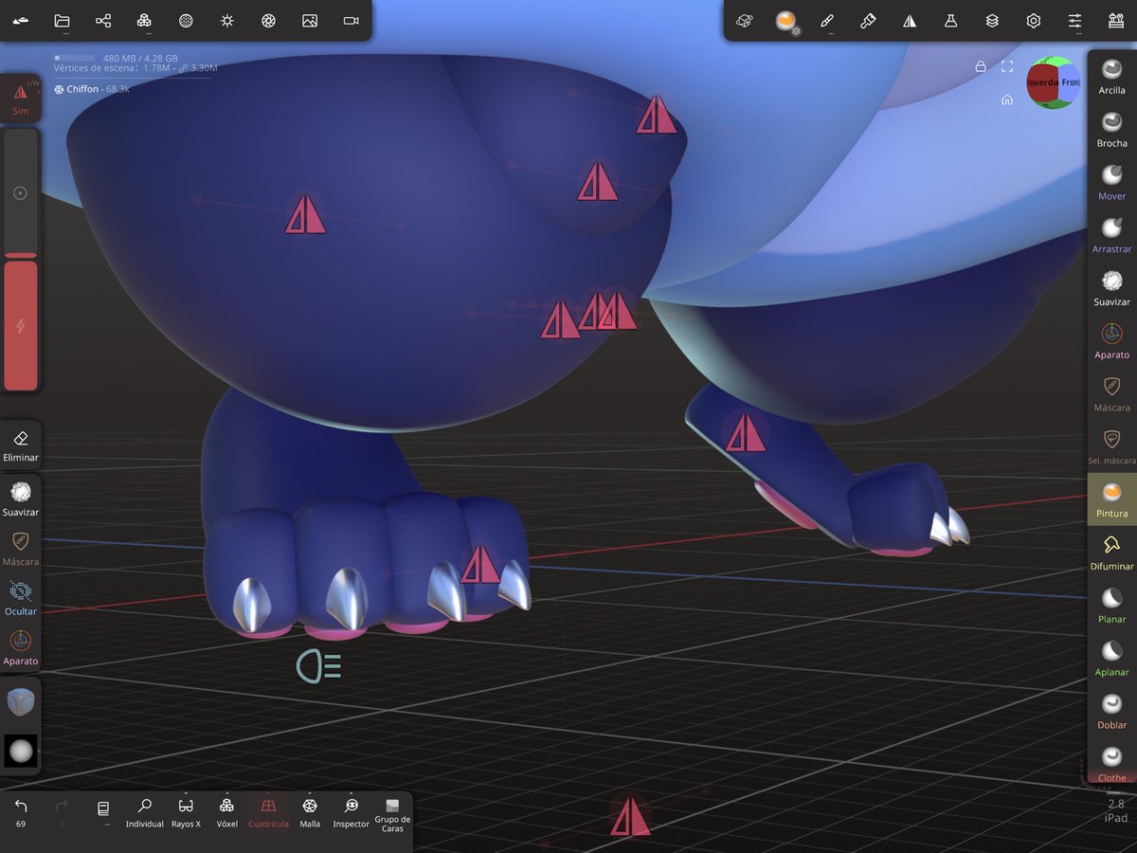
Task: Toggle fullscreen view mode
Action: click(x=1007, y=66)
